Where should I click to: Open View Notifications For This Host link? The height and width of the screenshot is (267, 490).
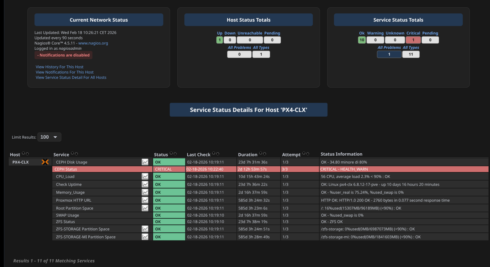point(64,72)
